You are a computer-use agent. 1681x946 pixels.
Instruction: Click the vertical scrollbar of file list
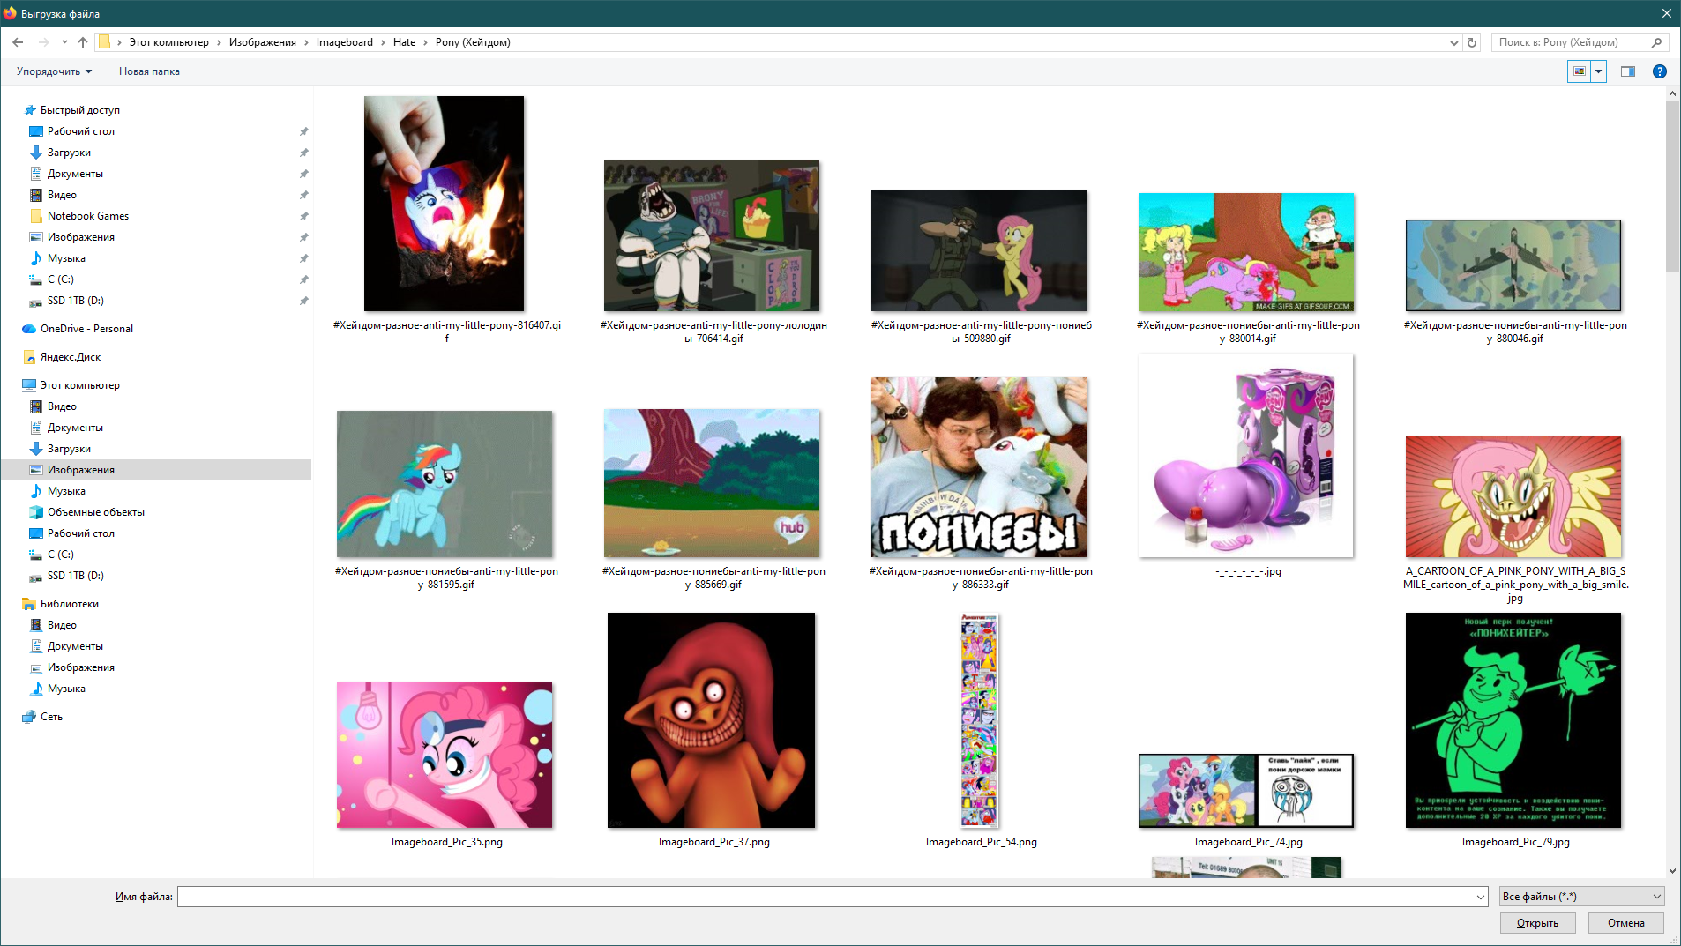point(1672,481)
